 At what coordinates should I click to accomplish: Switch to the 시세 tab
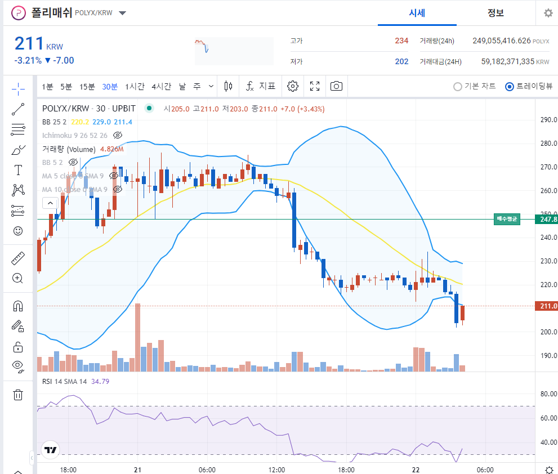pos(417,13)
